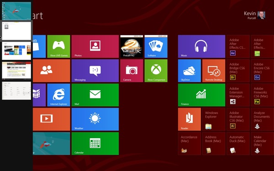Switch to the desktop app thumbnail with fish
Screen dimensions: 274x171
[x=16, y=11]
